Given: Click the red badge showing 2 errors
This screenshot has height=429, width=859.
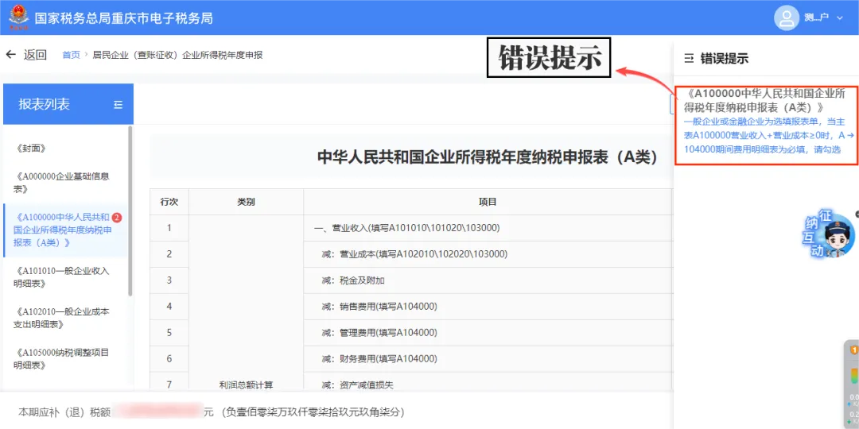Looking at the screenshot, I should tap(116, 218).
